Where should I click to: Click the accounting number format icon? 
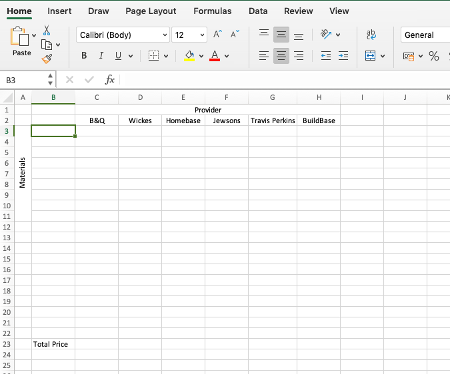(x=409, y=56)
